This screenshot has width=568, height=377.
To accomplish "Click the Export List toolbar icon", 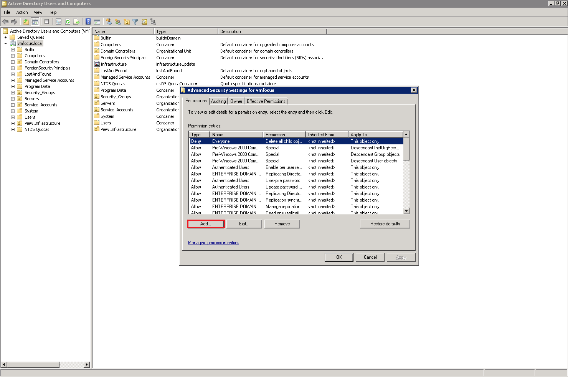I will tap(76, 22).
